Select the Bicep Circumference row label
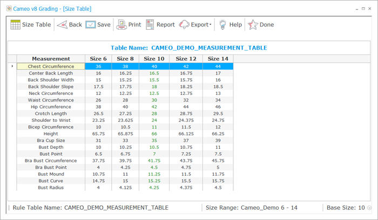The image size is (378, 220). click(51, 127)
